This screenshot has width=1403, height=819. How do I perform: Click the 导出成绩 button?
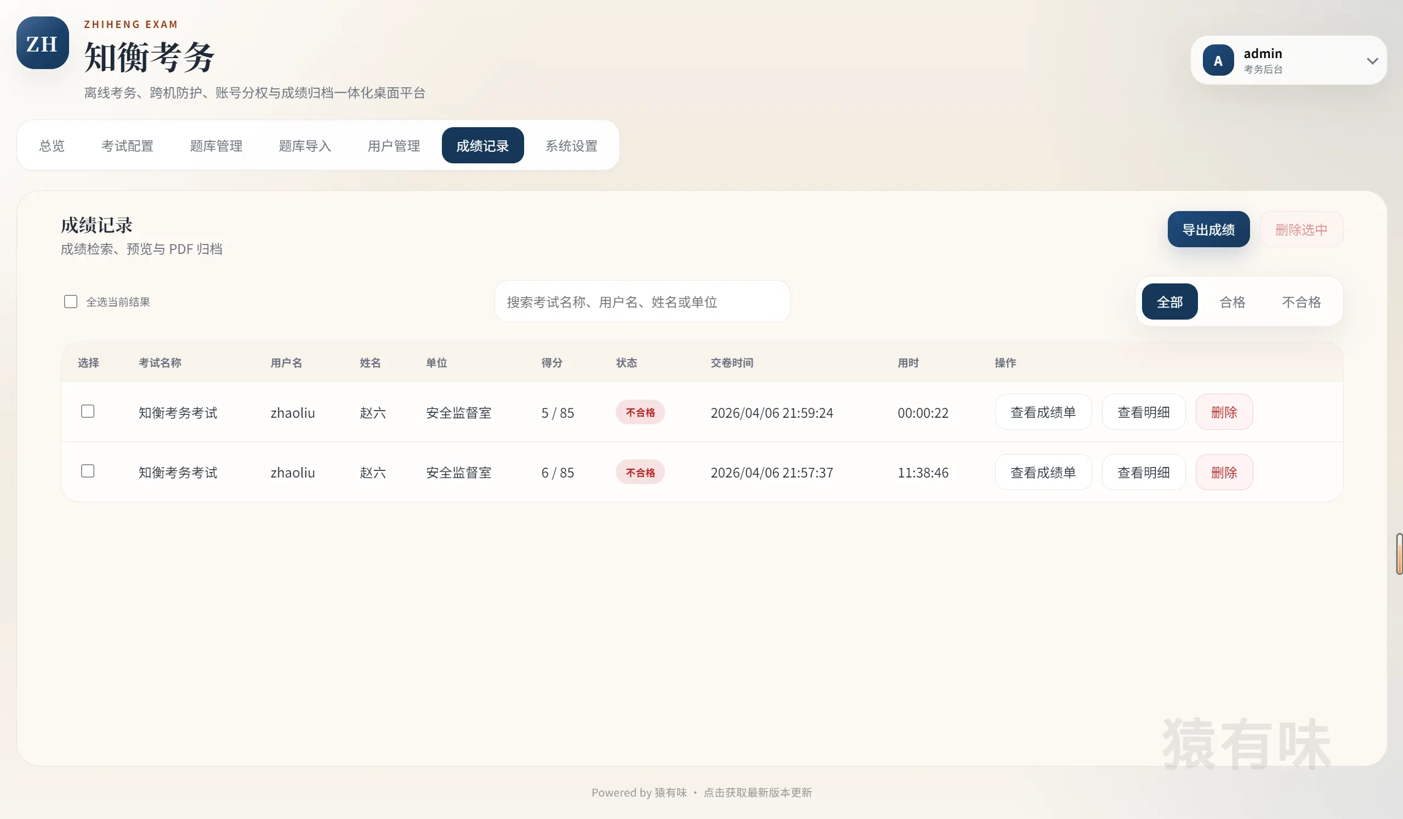[1208, 229]
